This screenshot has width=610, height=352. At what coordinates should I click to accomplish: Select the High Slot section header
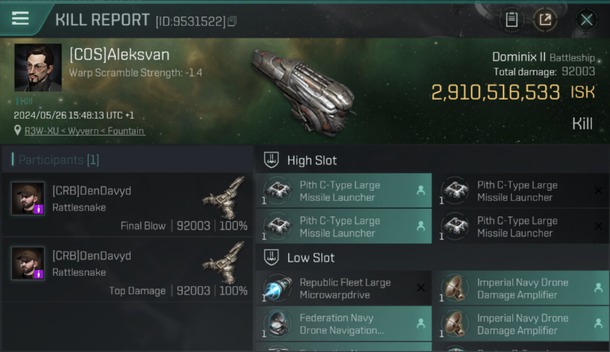coord(312,161)
